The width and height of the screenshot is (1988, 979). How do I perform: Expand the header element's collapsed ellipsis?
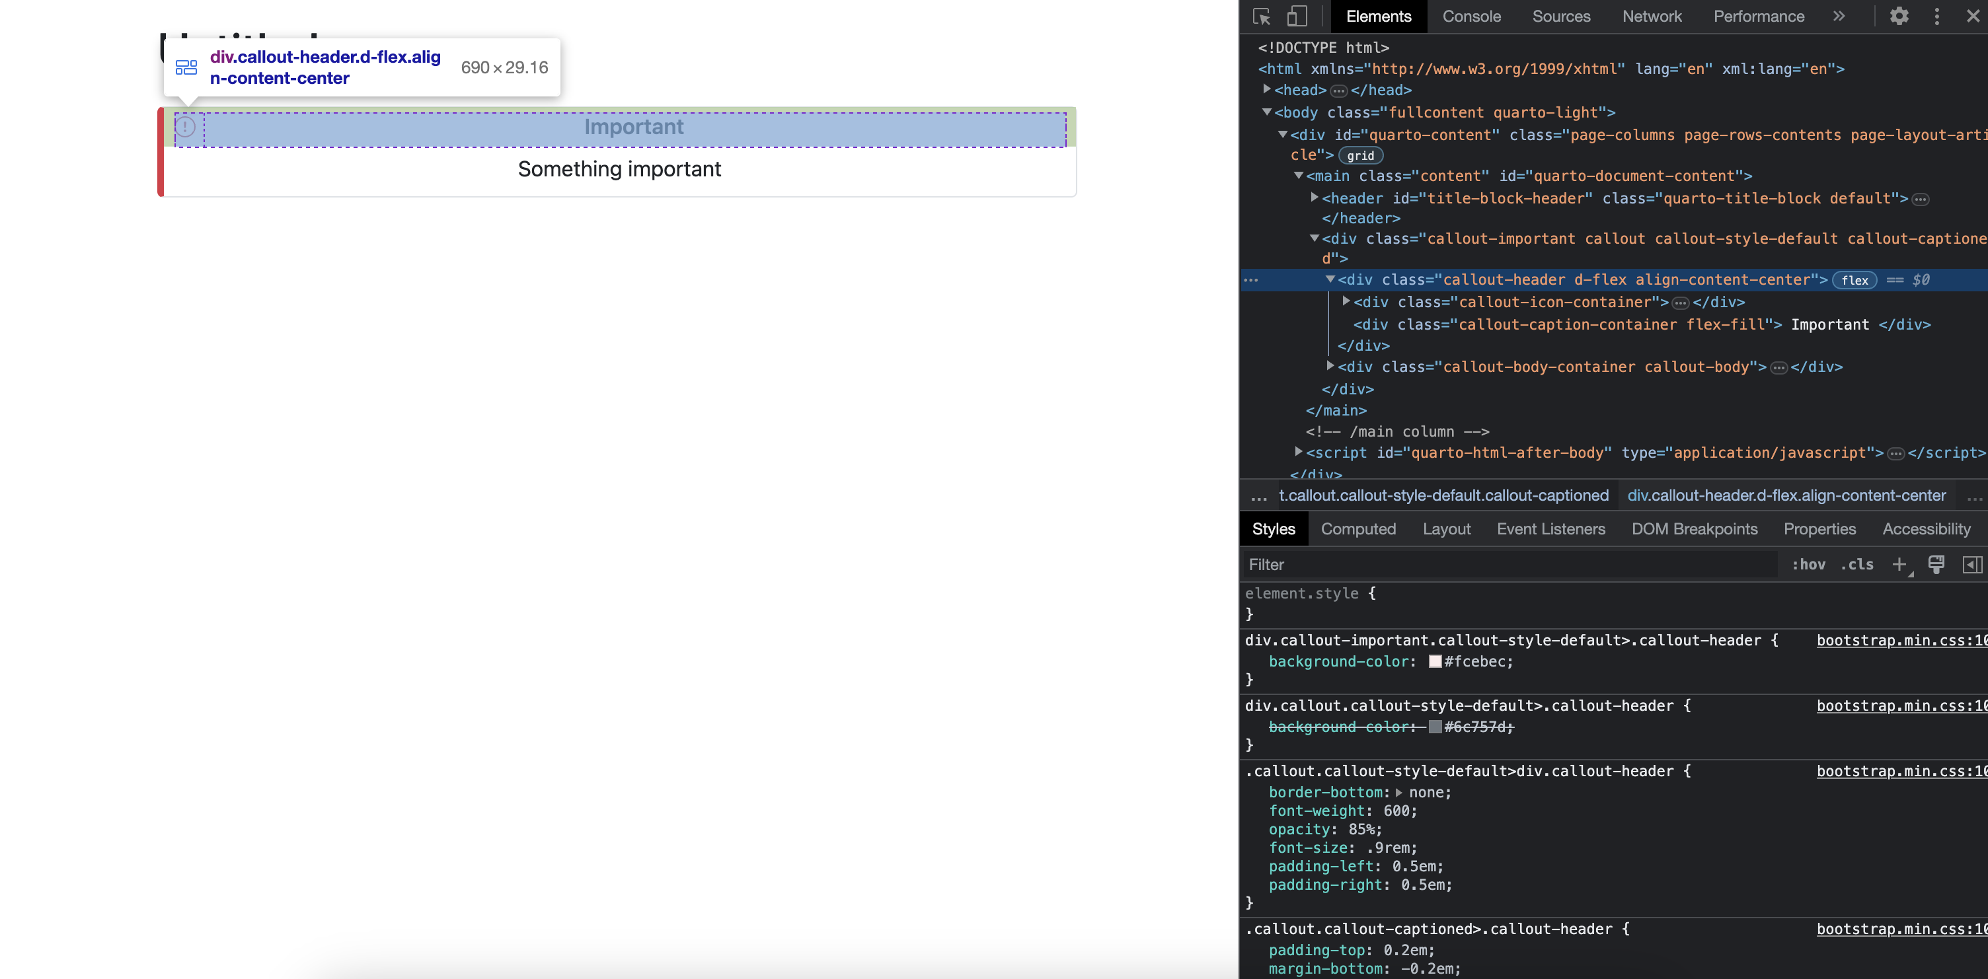[1920, 199]
